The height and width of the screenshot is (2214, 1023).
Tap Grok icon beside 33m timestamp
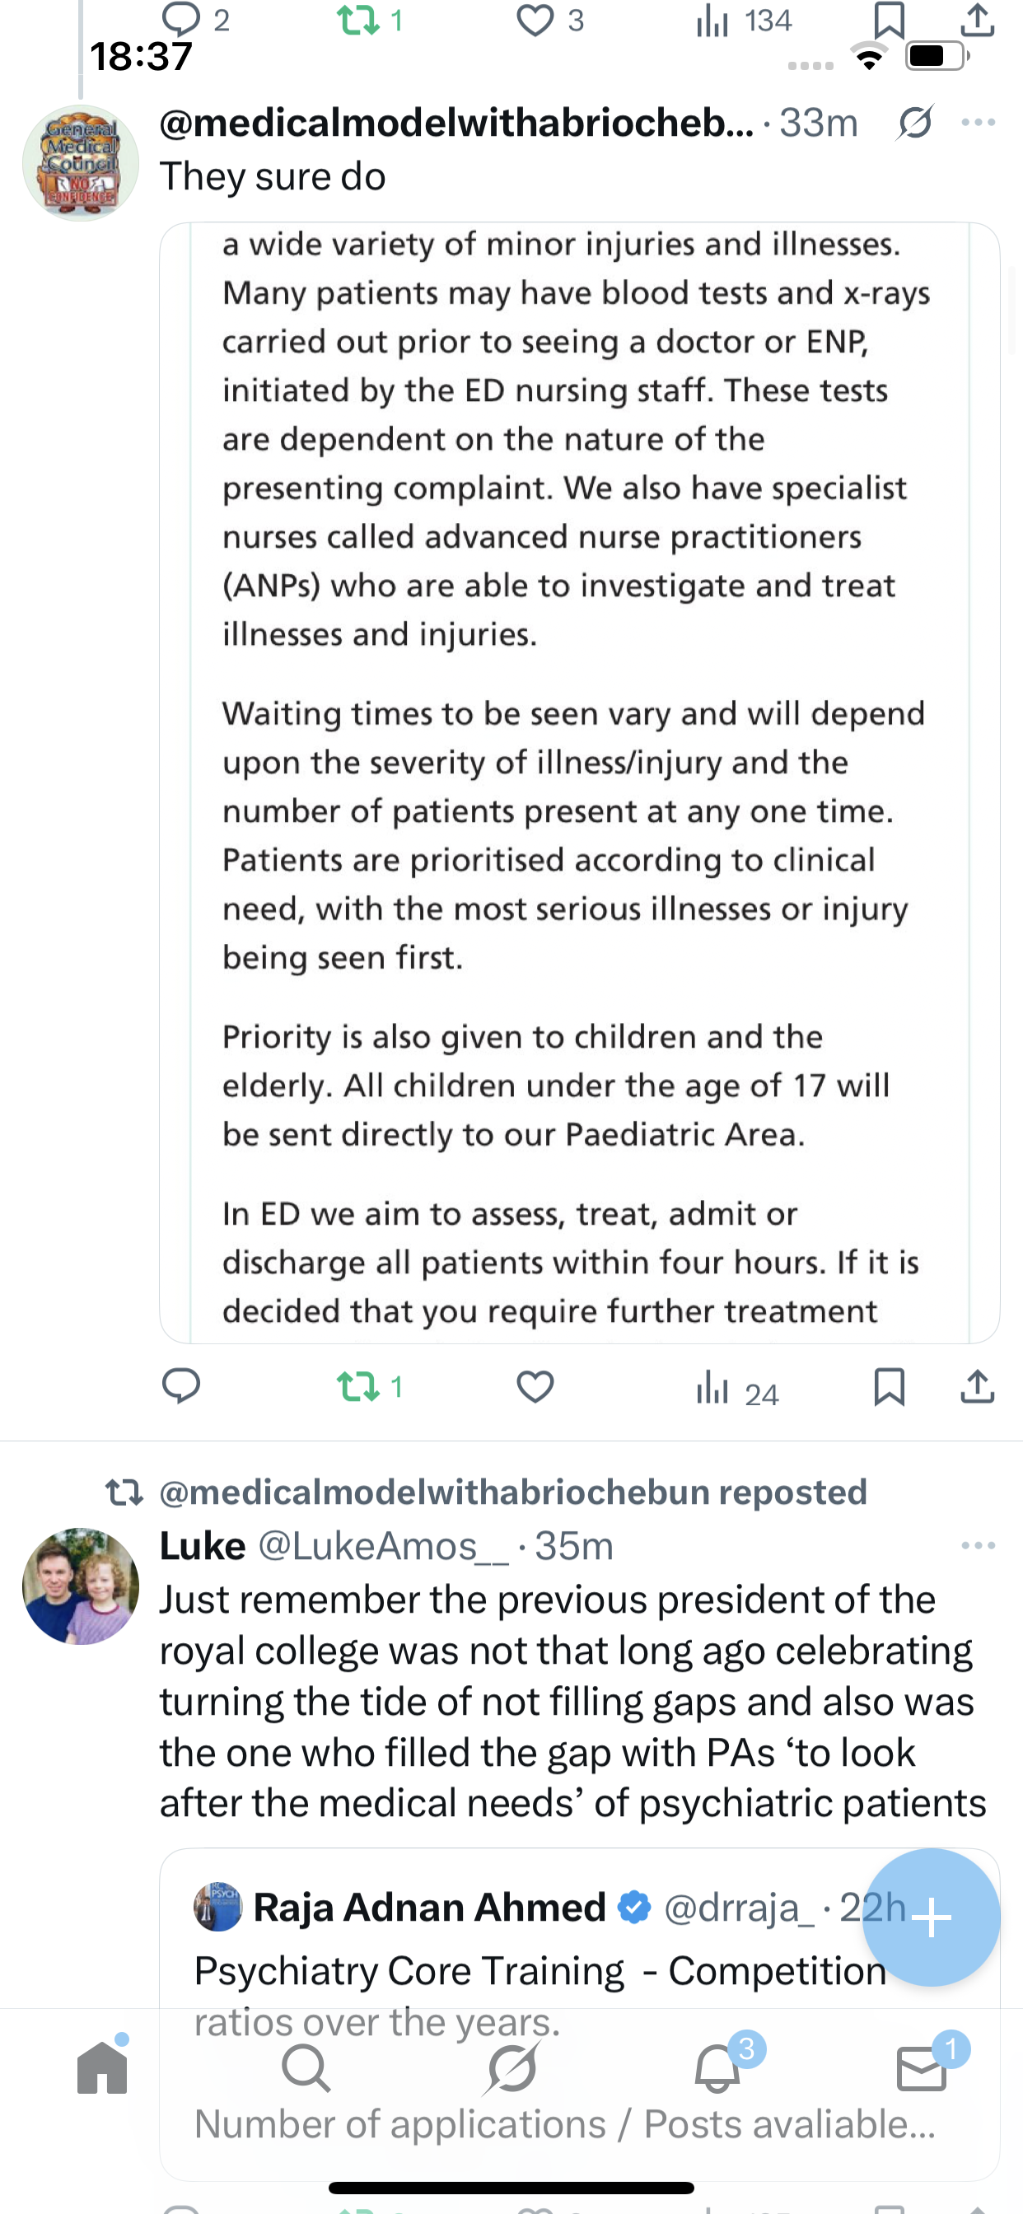click(913, 123)
